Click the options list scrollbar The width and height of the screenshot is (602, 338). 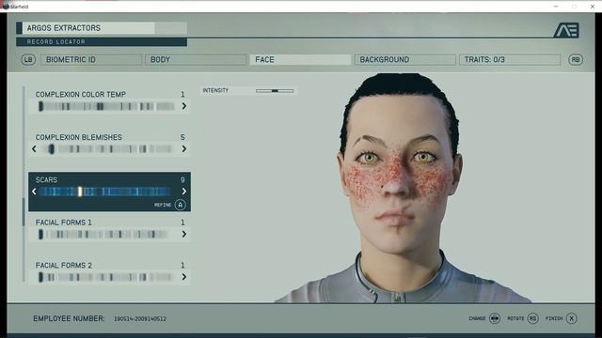click(x=24, y=212)
